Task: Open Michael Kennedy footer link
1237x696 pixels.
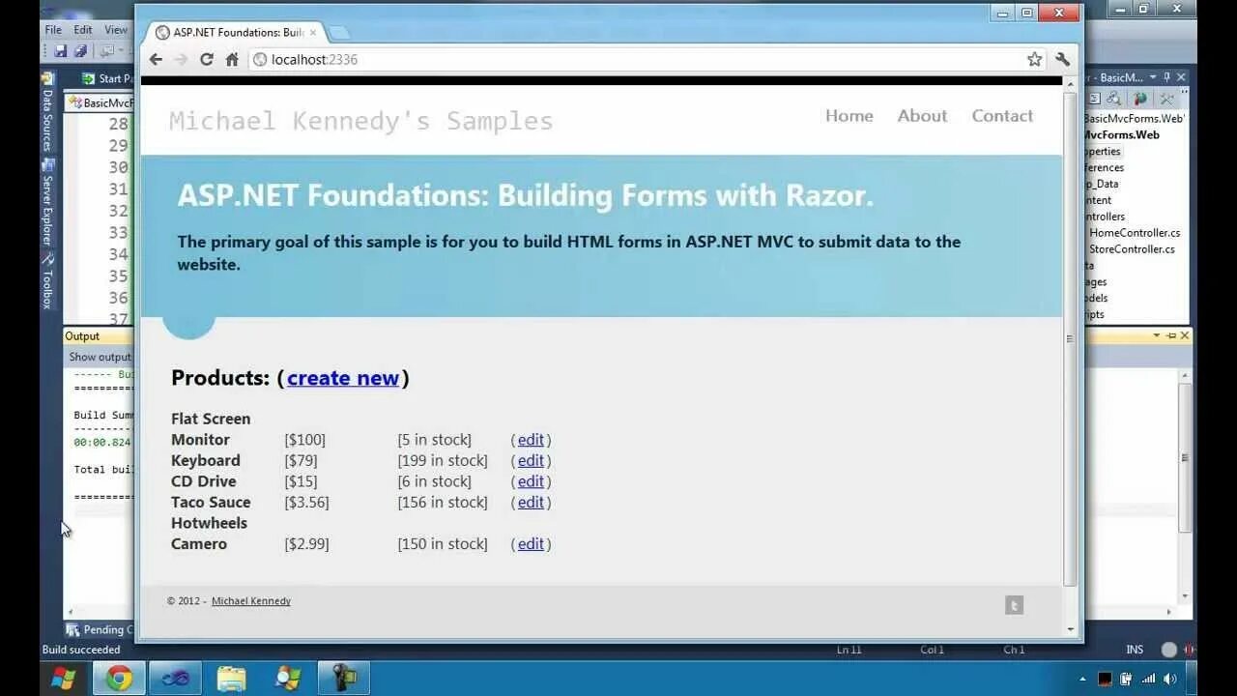Action: [251, 601]
